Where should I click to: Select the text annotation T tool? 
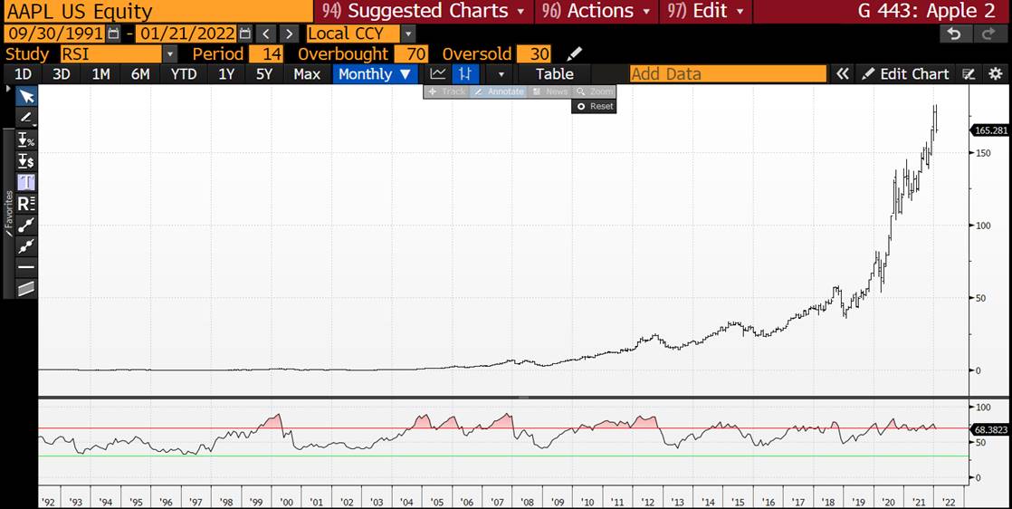26,182
